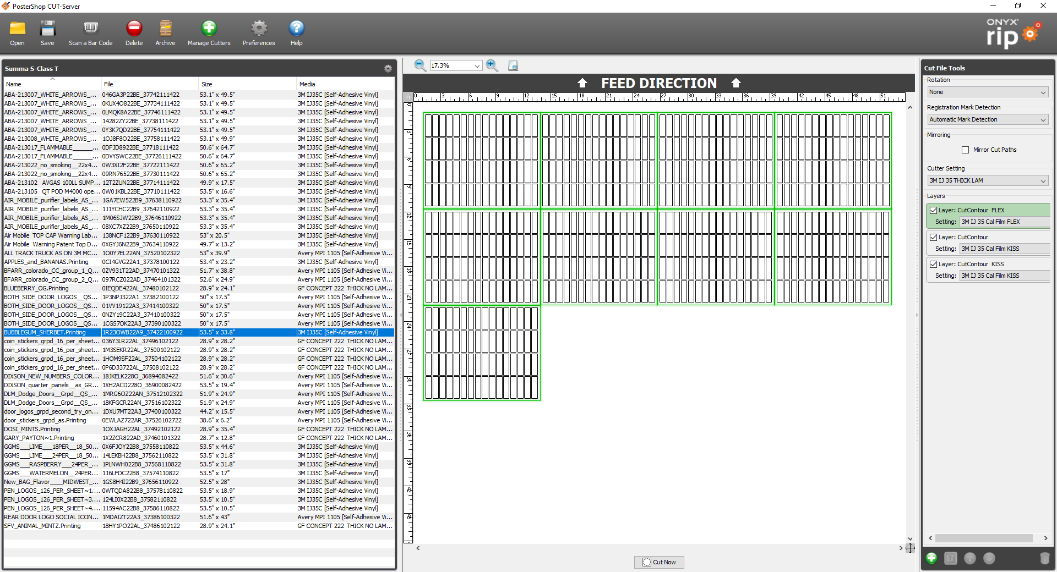Select ABA-213105 QT POD M4000 job
The width and height of the screenshot is (1057, 572).
[199, 191]
